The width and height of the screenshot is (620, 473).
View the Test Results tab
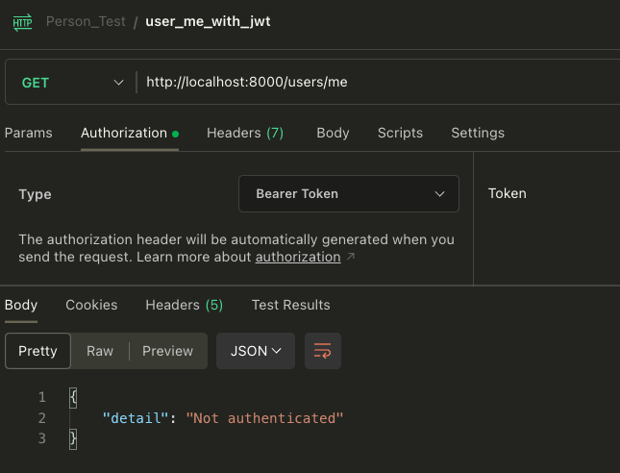tap(290, 305)
